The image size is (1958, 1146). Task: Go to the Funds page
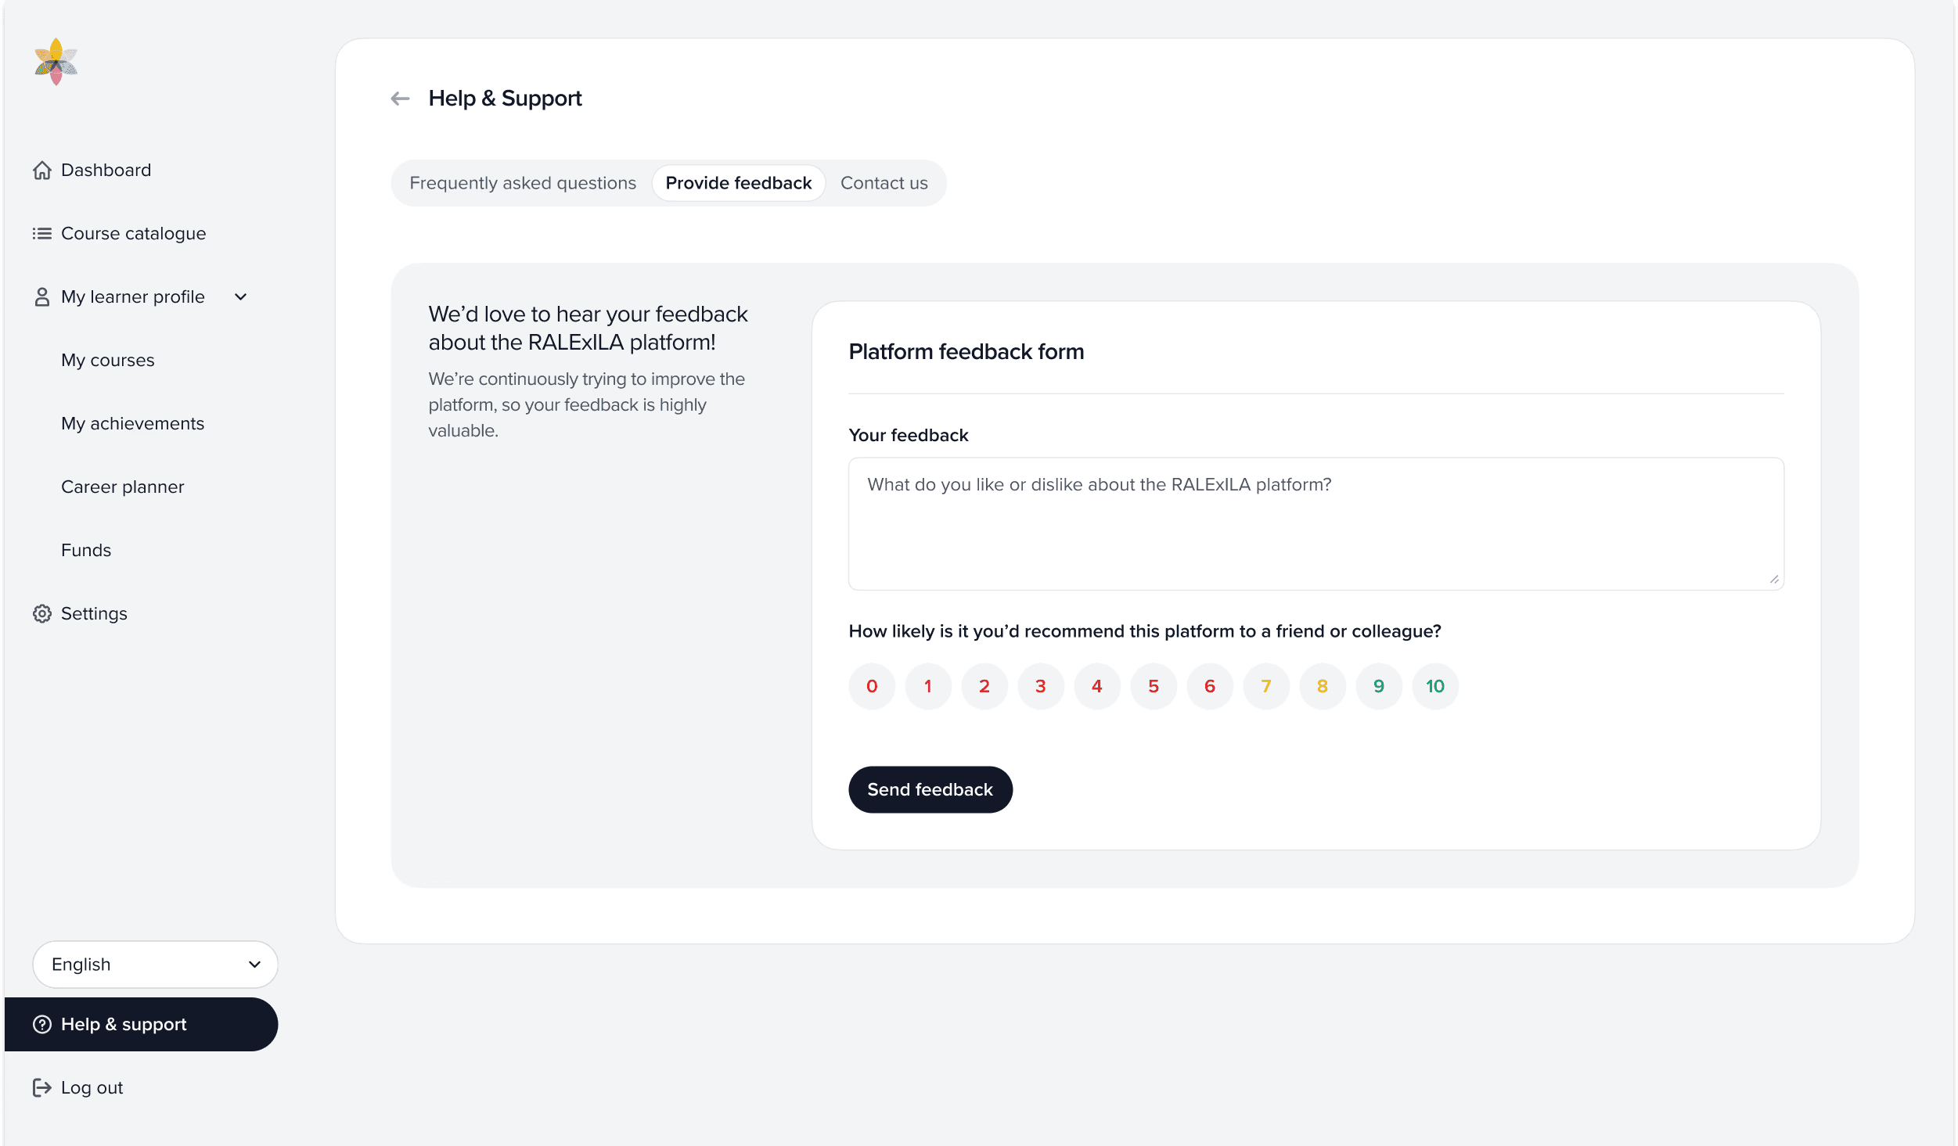pos(86,549)
